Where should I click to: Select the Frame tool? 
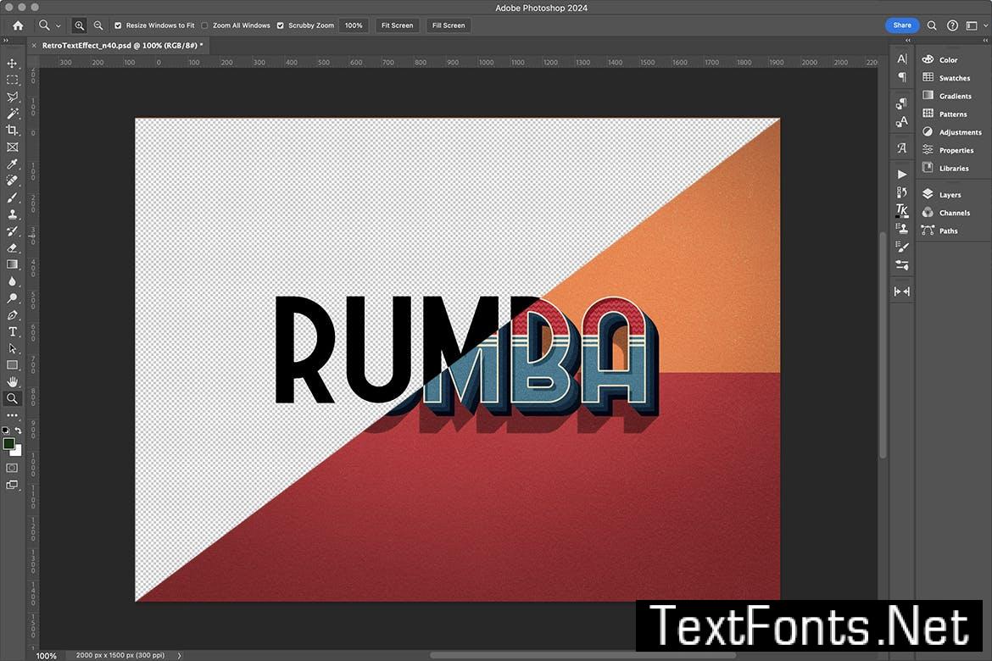(x=12, y=147)
